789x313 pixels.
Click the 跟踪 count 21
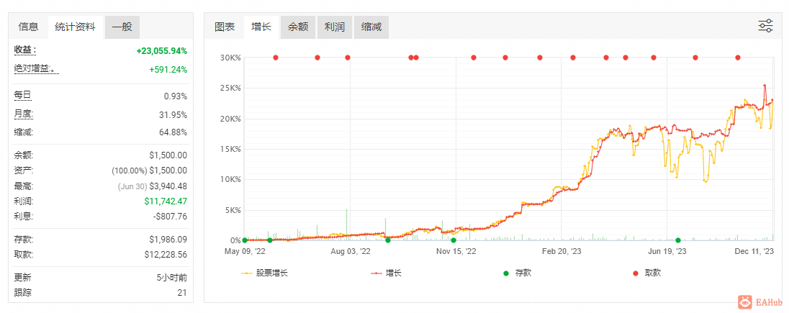click(x=182, y=293)
